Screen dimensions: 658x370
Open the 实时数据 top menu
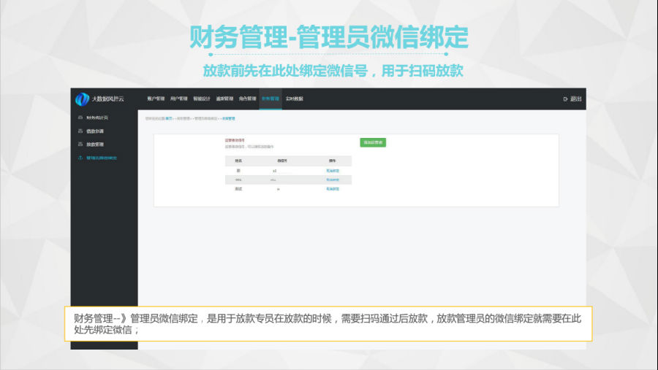coord(294,99)
